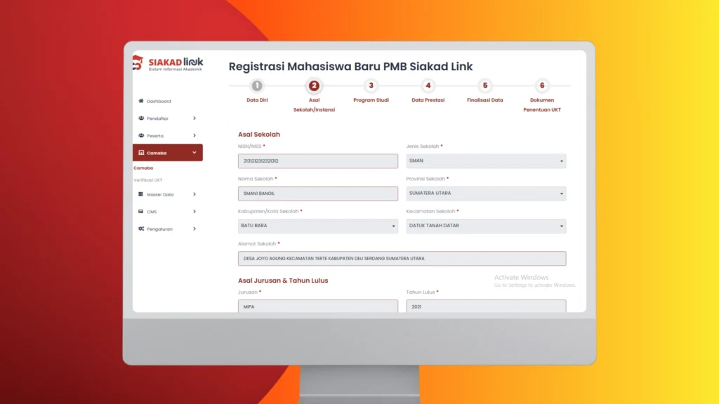Image resolution: width=719 pixels, height=404 pixels.
Task: Open the Jenis Sekolah dropdown
Action: [486, 161]
